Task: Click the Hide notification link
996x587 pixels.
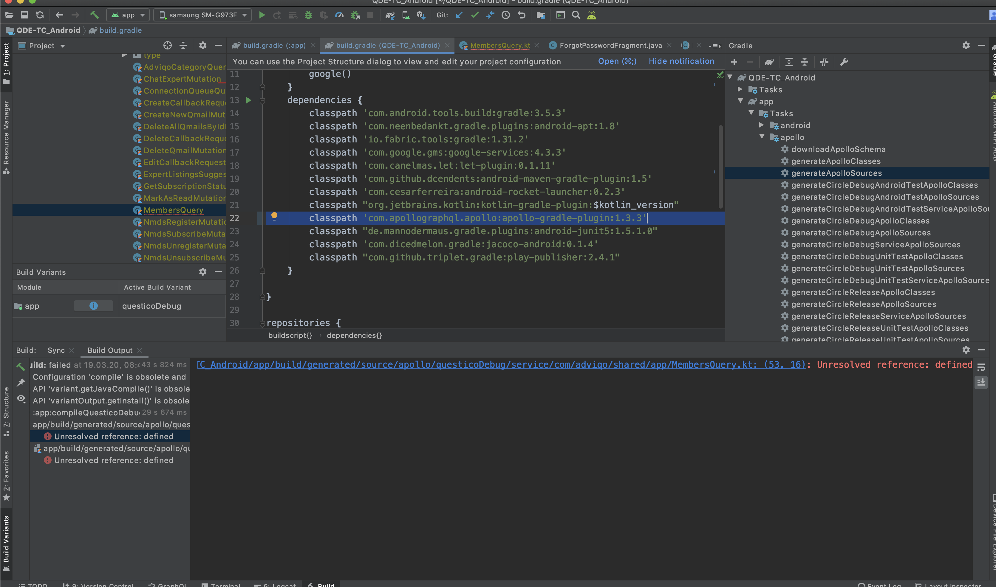Action: coord(681,61)
